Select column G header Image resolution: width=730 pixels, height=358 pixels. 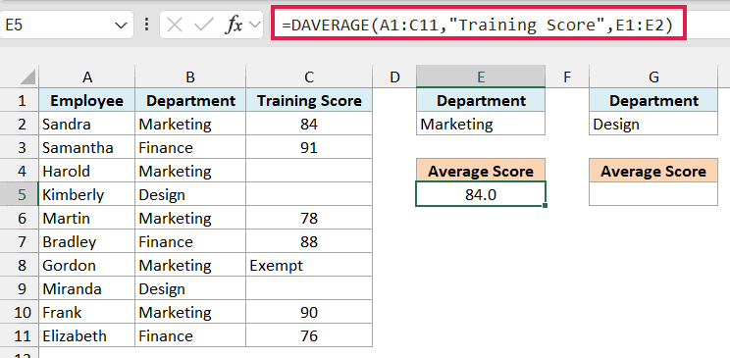(x=653, y=77)
